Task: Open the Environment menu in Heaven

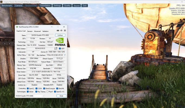Action: click(x=31, y=5)
